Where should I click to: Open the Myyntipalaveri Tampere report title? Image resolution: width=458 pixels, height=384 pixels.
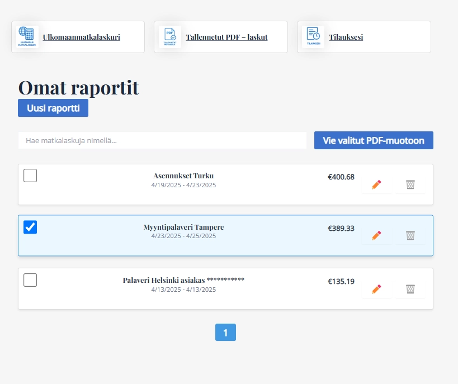tap(183, 227)
